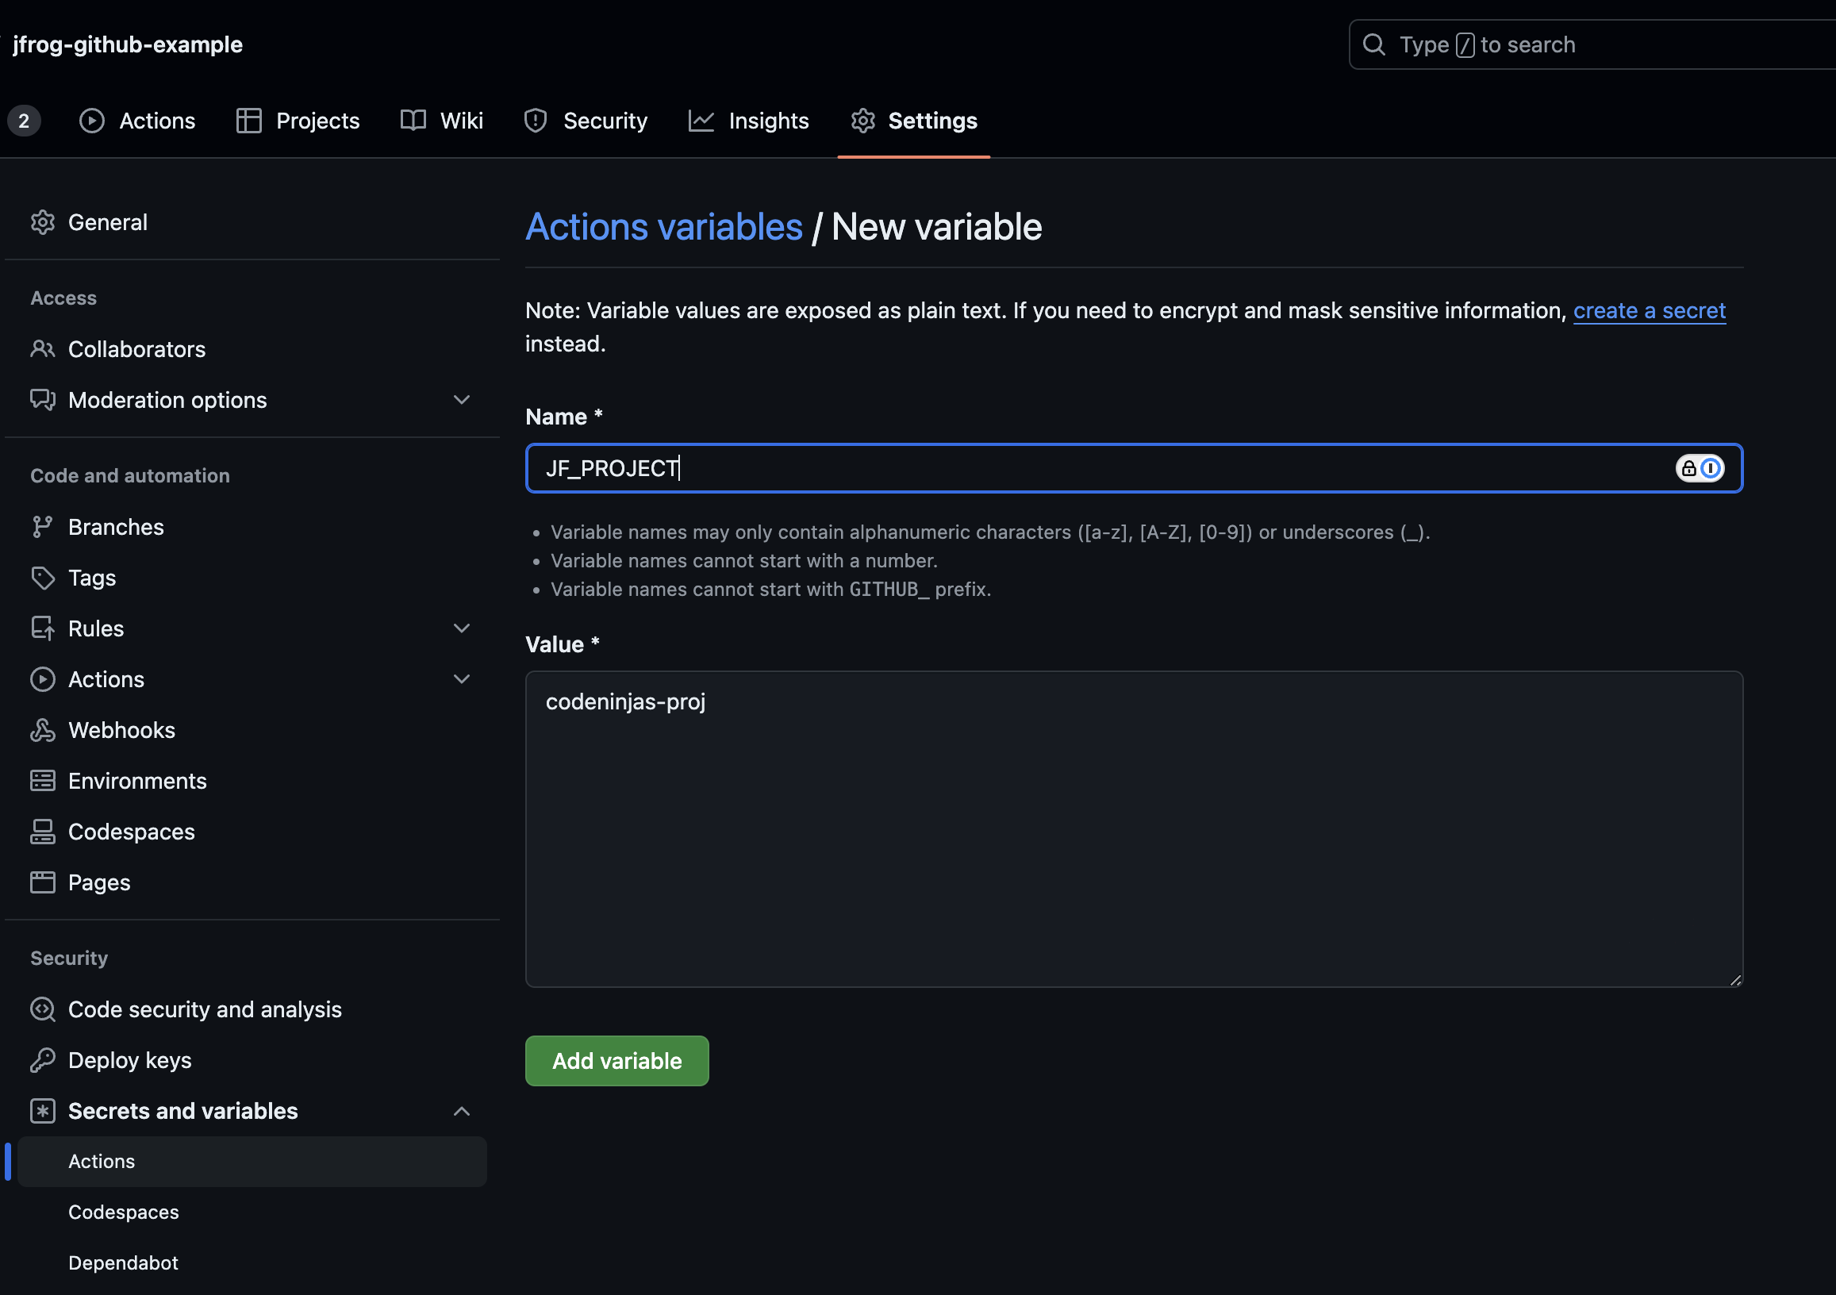This screenshot has height=1295, width=1836.
Task: Click the Collaborators people icon
Action: pyautogui.click(x=42, y=349)
